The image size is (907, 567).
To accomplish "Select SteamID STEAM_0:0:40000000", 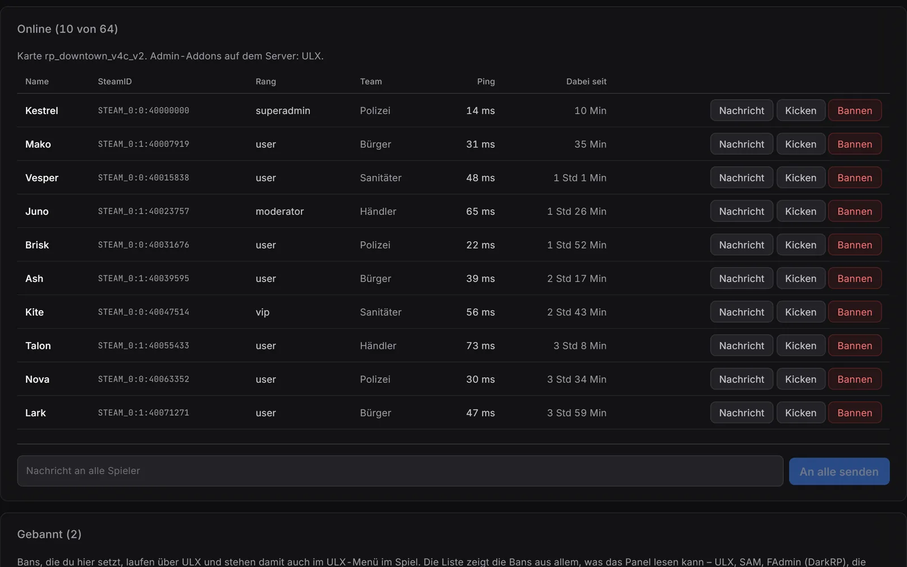I will point(143,111).
